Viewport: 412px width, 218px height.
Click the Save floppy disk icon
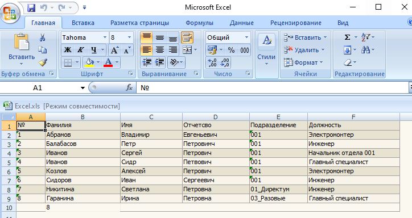coord(31,8)
